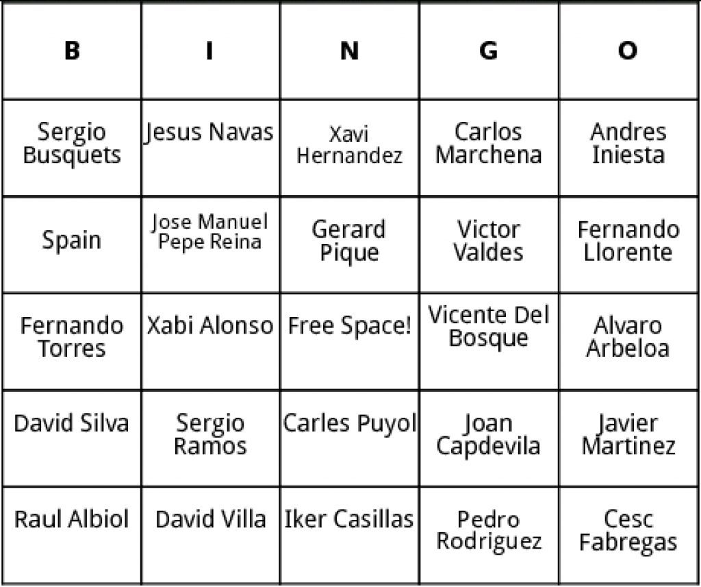Select the Gerard Pique cell

point(349,241)
